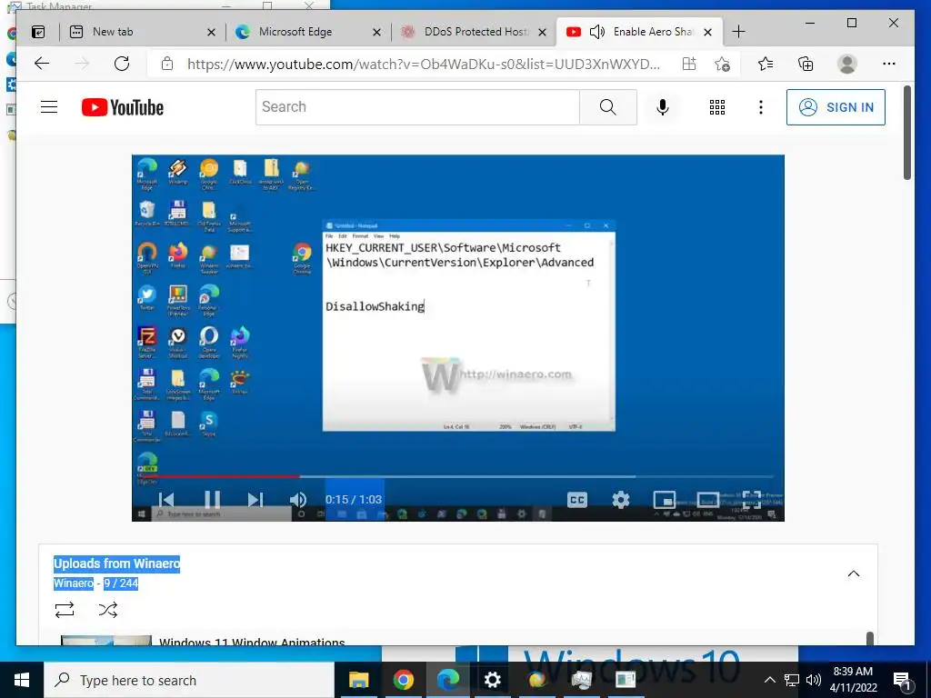Open Windows 11 Window Animations video
The image size is (931, 698).
point(252,641)
